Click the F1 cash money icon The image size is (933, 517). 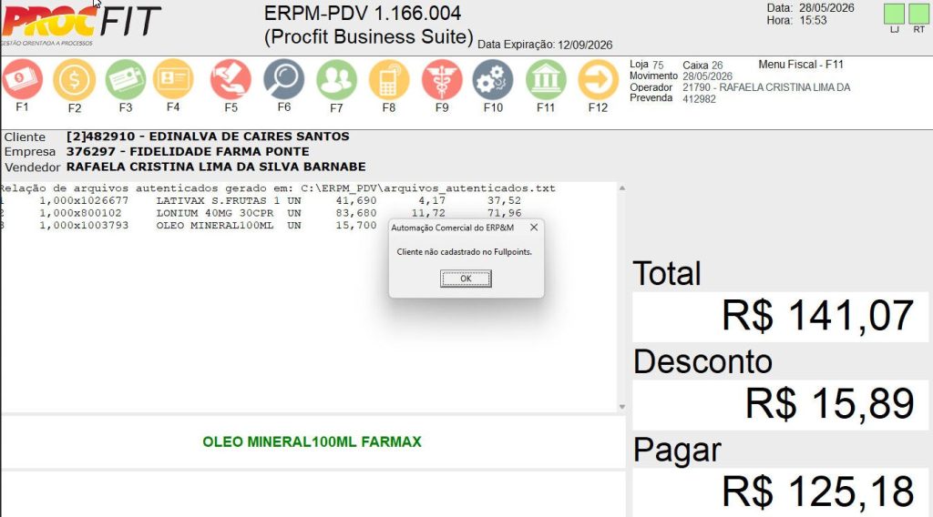tap(22, 79)
